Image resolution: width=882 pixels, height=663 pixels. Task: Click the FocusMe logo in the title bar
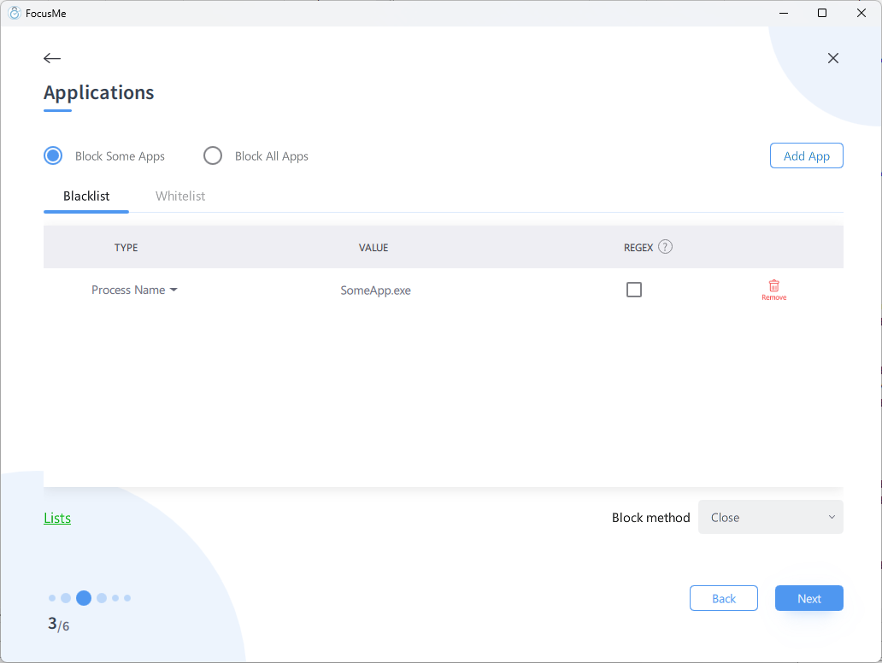[15, 13]
